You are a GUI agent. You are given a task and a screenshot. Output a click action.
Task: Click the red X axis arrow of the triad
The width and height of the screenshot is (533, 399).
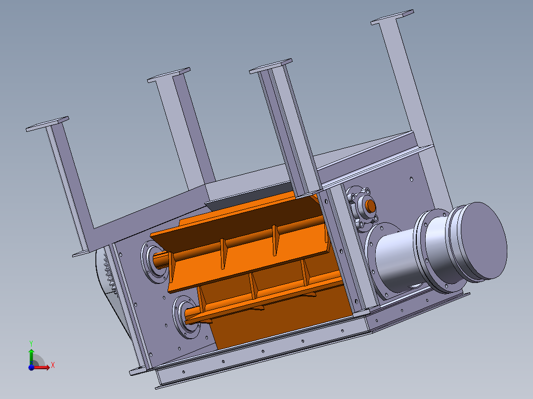coord(42,367)
